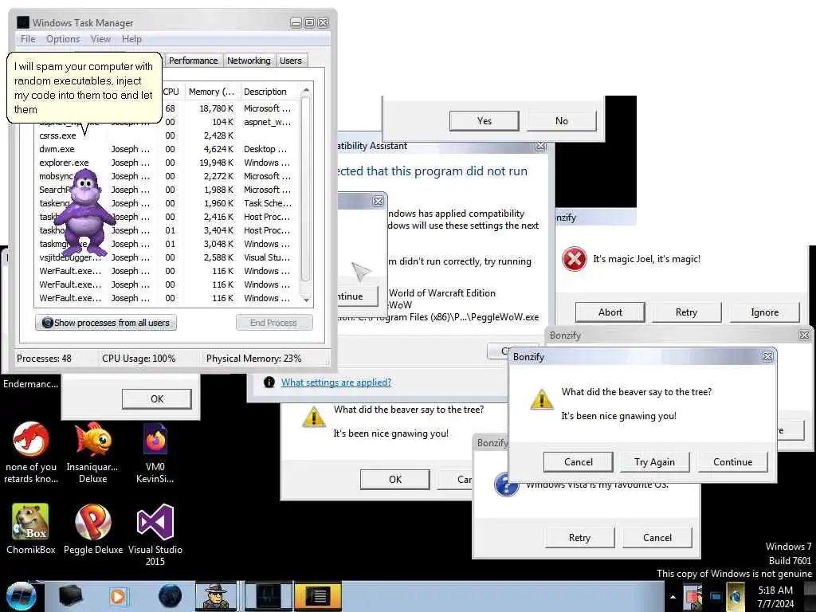This screenshot has height=612, width=816.
Task: Click the warning icon in front Bonzify dialog
Action: 541,400
